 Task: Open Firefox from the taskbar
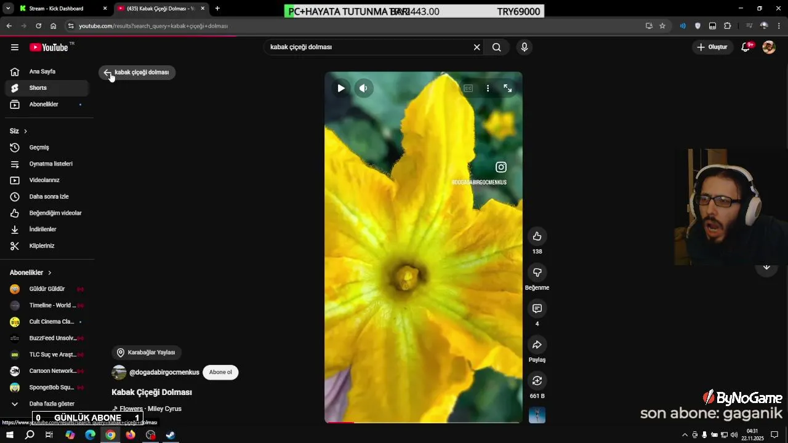pos(131,435)
